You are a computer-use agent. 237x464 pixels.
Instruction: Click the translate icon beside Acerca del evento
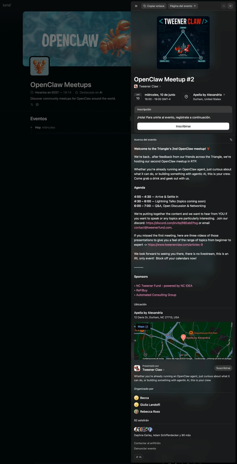tap(231, 140)
